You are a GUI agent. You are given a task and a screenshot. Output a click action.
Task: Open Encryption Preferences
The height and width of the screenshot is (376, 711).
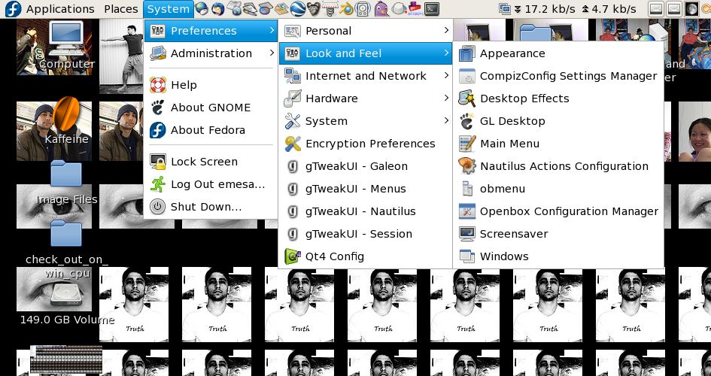[x=366, y=144]
